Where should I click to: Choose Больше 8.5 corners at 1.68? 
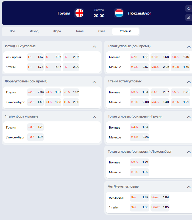point(160,57)
